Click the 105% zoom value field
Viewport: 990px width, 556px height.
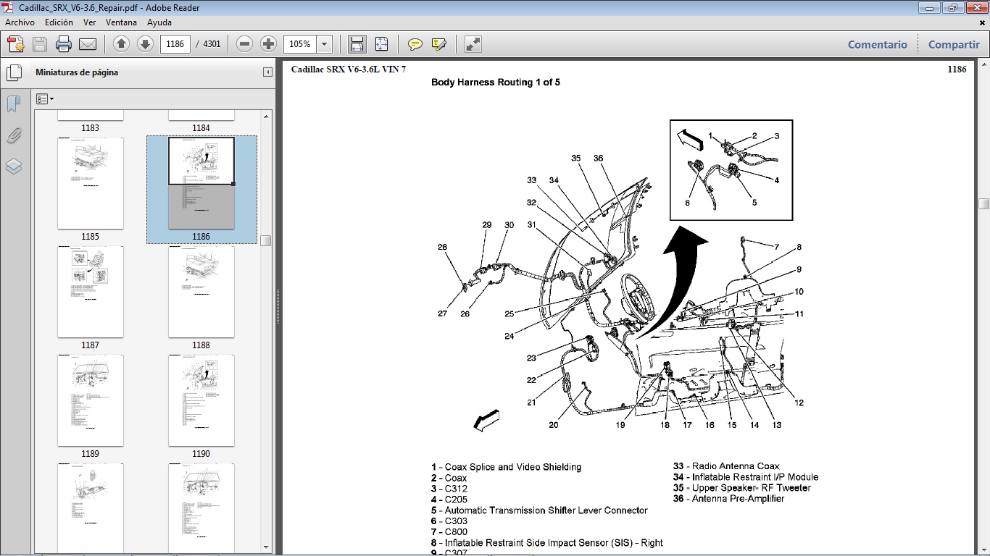pos(300,44)
